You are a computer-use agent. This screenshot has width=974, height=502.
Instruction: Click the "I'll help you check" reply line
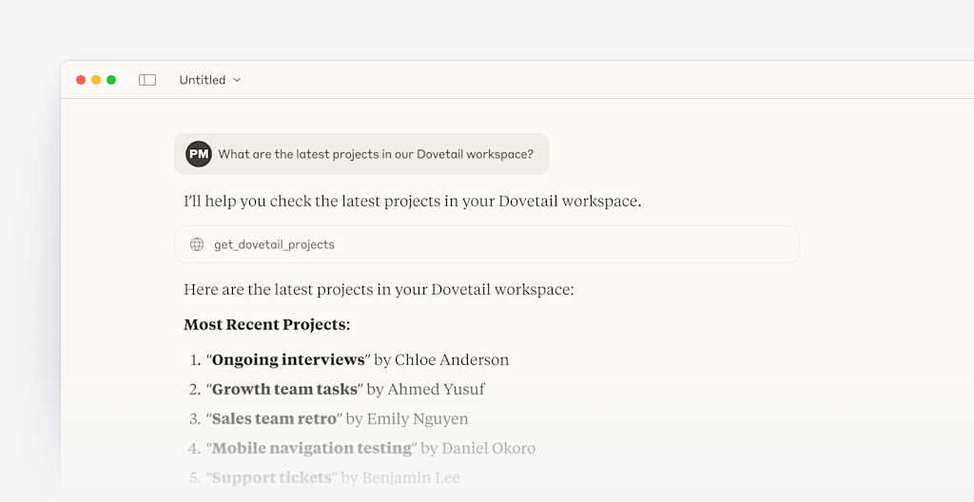pyautogui.click(x=412, y=202)
